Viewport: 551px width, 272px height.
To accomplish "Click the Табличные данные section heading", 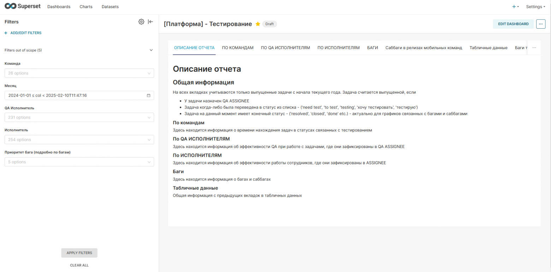I will (195, 188).
